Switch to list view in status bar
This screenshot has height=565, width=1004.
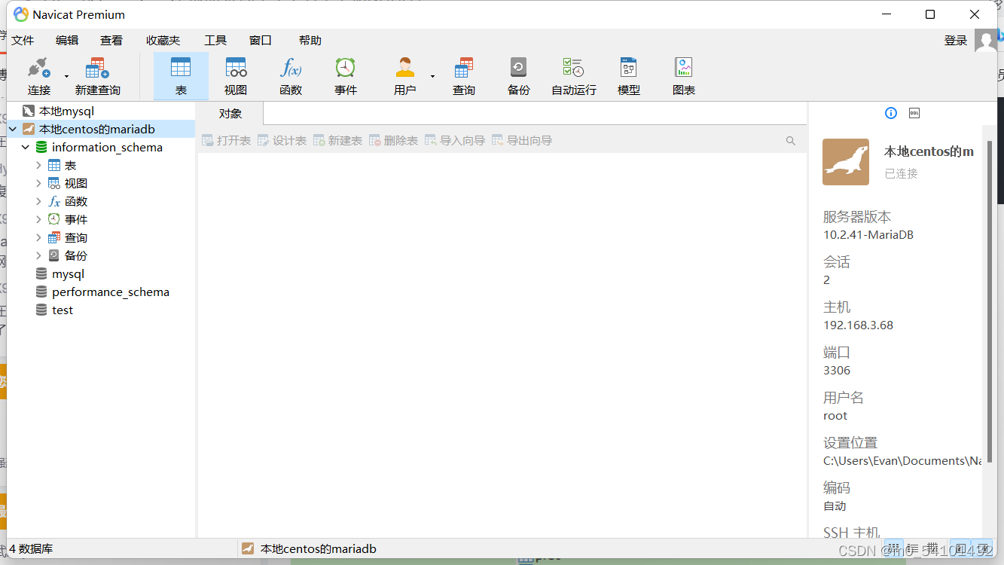click(893, 548)
